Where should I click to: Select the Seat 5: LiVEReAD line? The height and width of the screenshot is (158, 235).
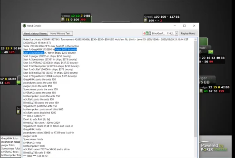[51, 63]
